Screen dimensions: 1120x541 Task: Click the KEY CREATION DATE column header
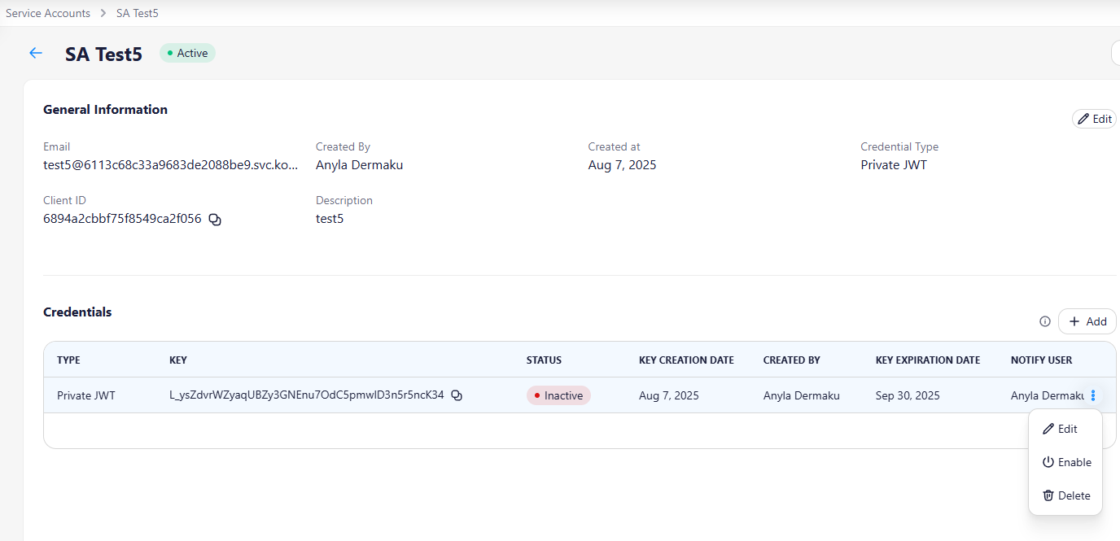point(686,360)
